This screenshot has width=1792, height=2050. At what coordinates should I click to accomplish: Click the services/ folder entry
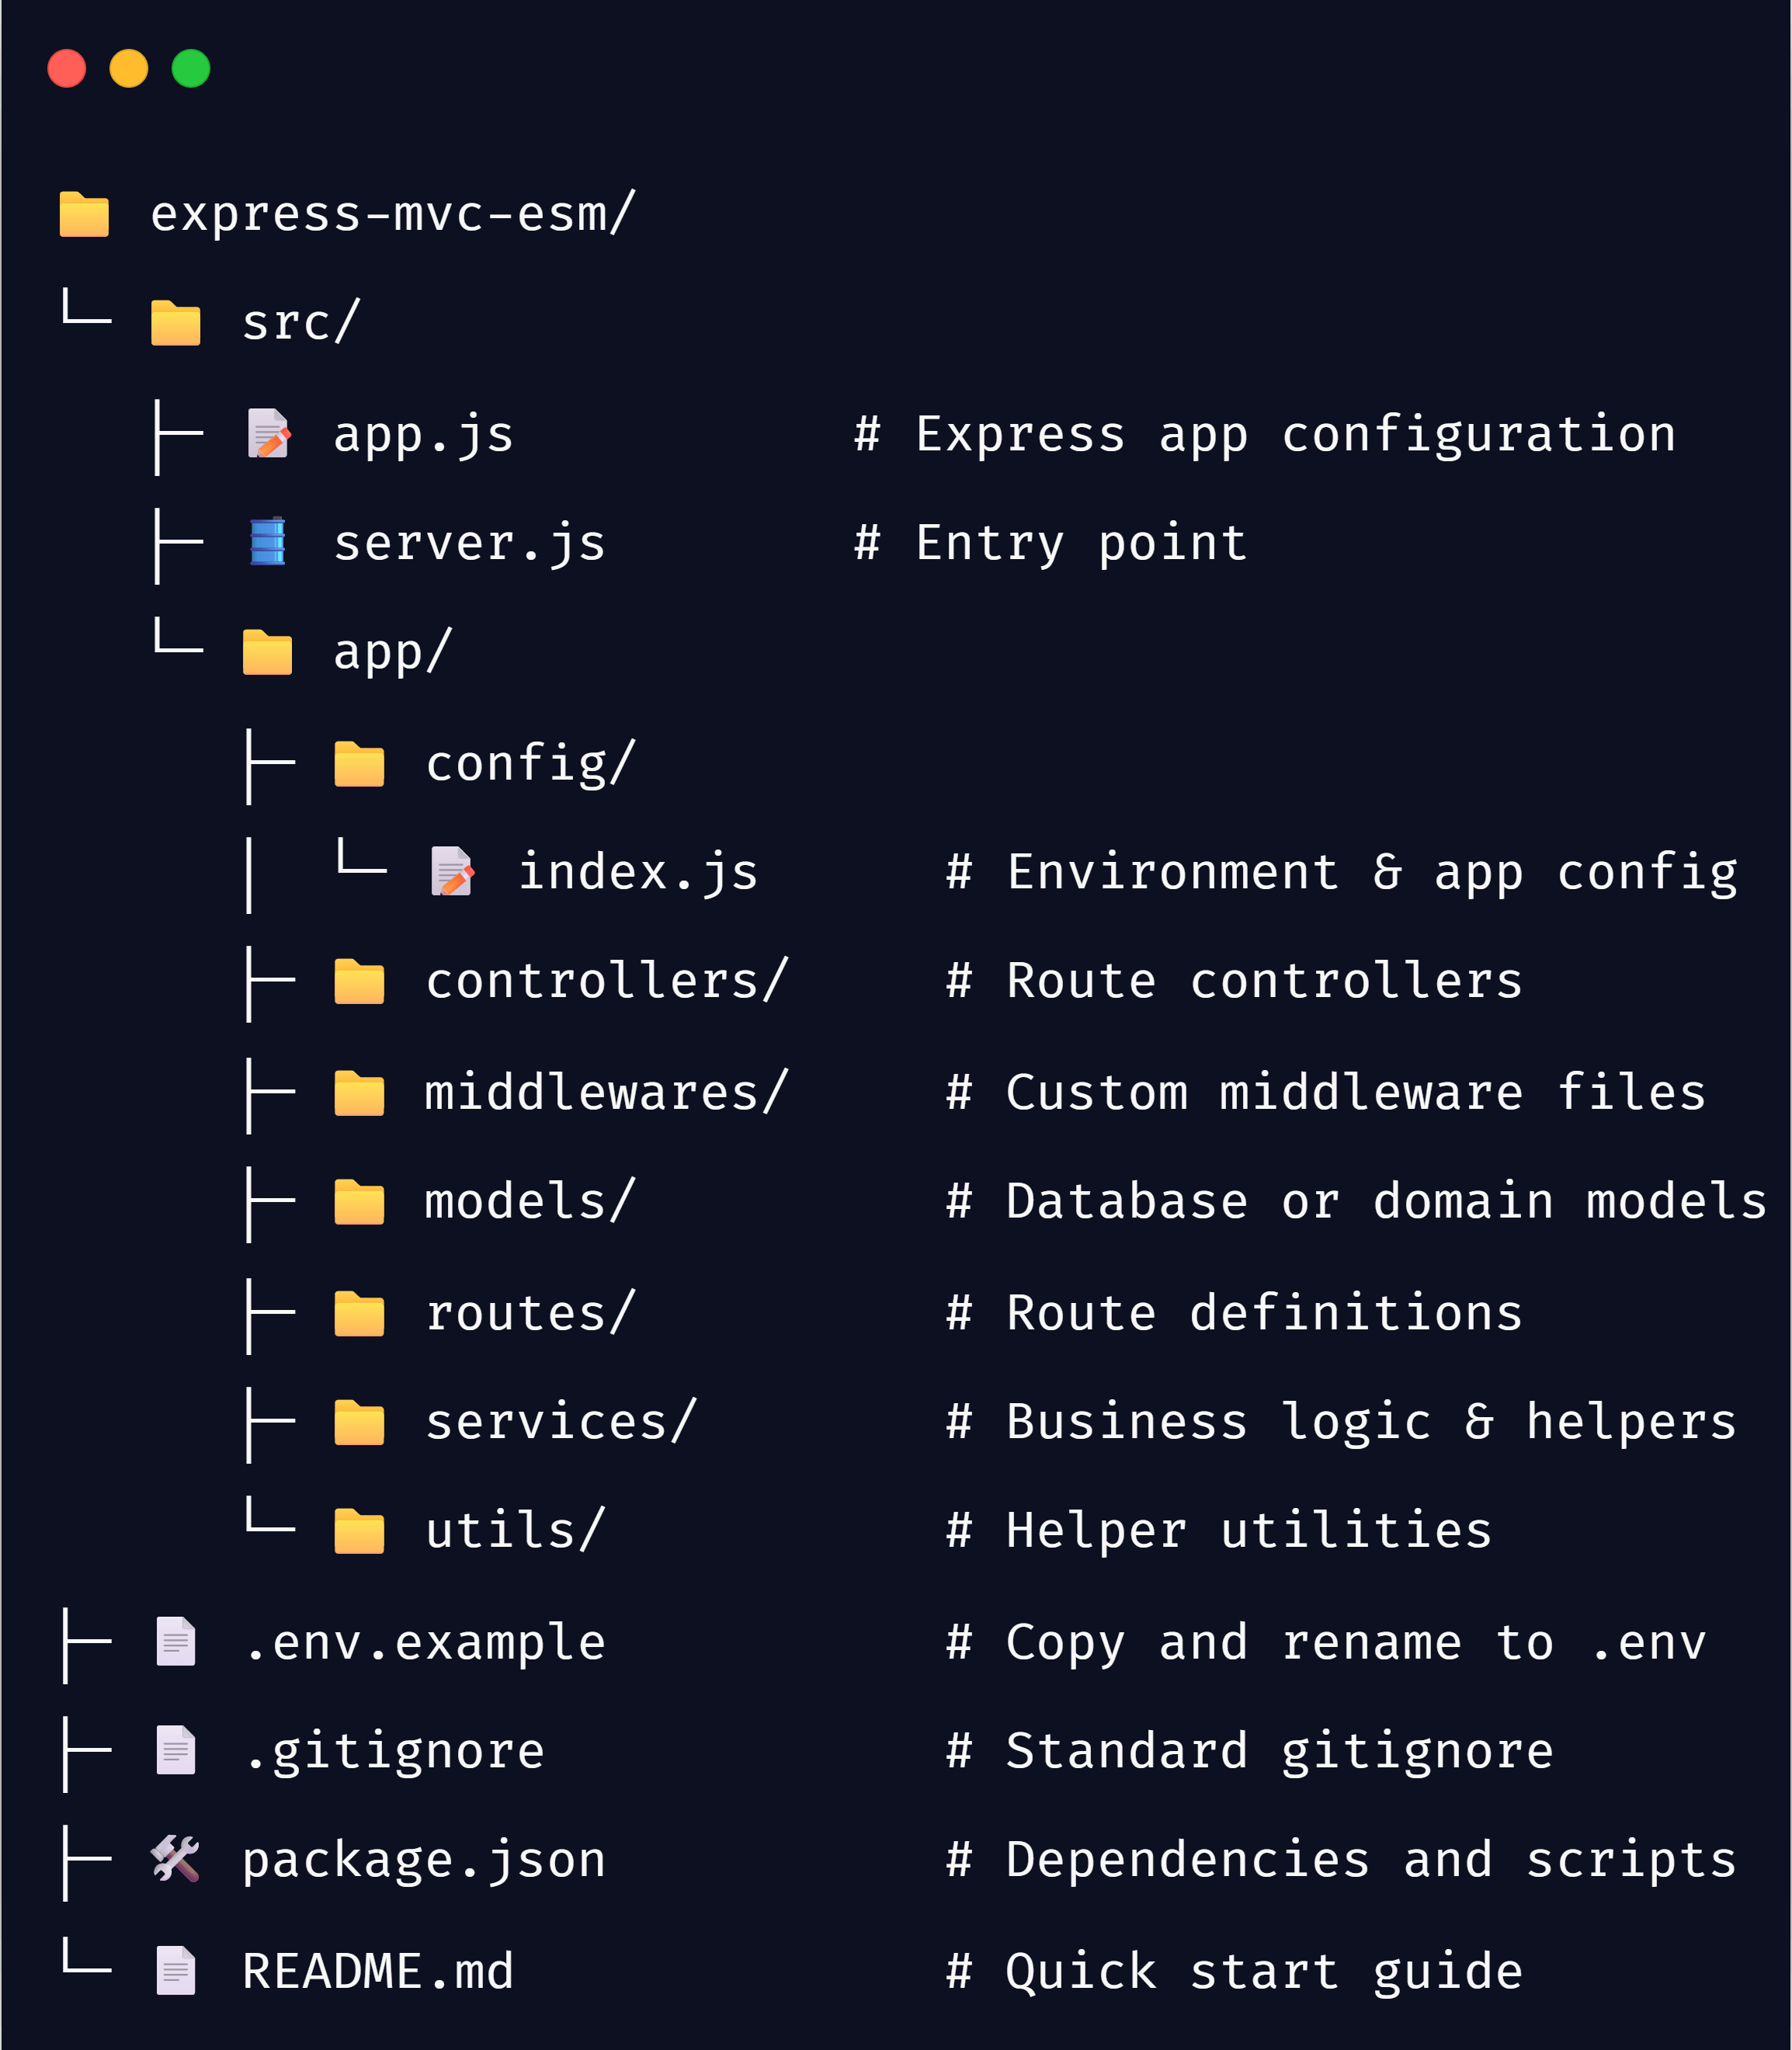pyautogui.click(x=558, y=1420)
